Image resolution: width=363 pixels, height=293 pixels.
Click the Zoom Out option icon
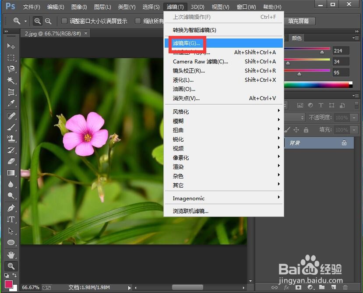(x=48, y=21)
